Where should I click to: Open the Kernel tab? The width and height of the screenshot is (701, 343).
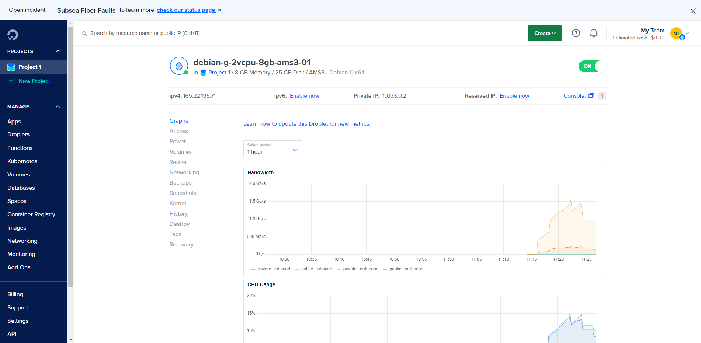[x=178, y=203]
